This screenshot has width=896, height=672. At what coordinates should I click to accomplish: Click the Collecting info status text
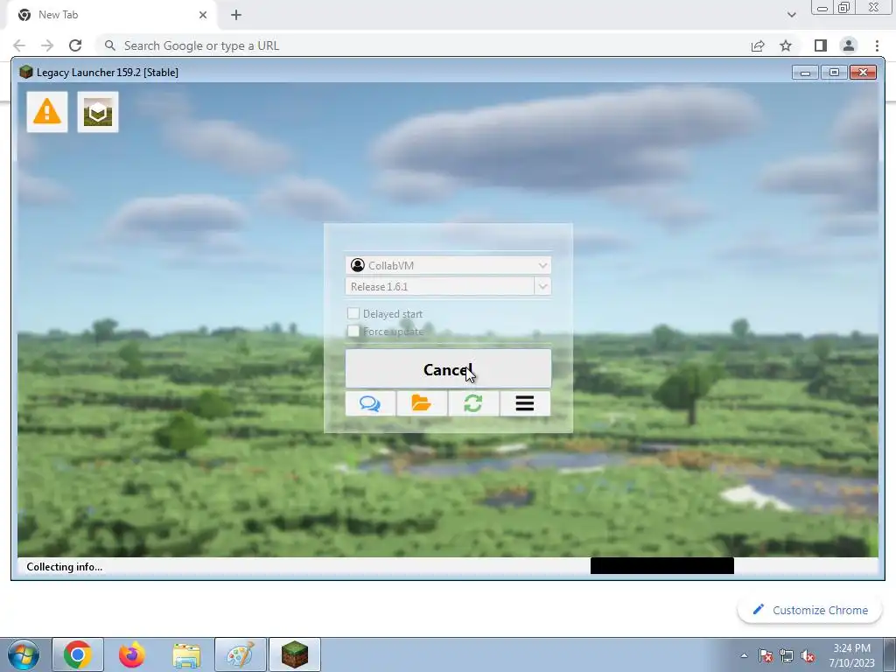pos(65,567)
